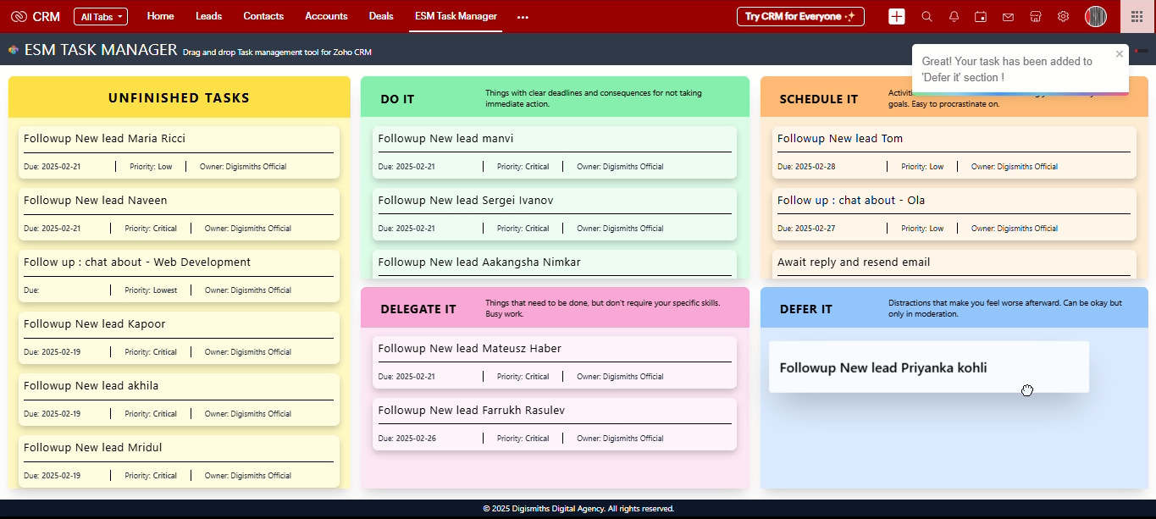Switch to the Deals tab
The image size is (1156, 519).
point(381,16)
